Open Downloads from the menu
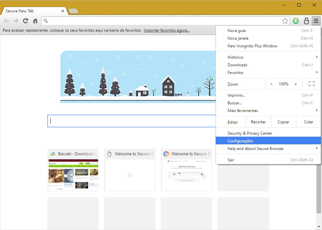322x230 pixels. click(268, 65)
